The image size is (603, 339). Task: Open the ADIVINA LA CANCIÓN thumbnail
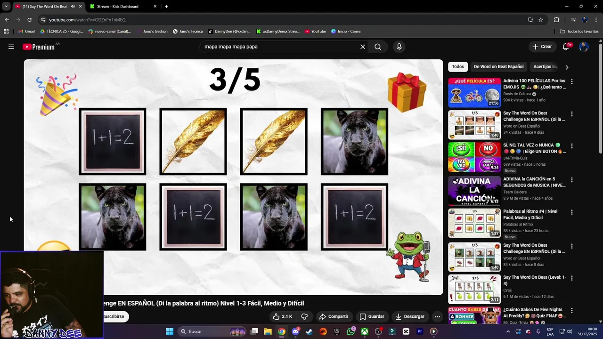[474, 191]
